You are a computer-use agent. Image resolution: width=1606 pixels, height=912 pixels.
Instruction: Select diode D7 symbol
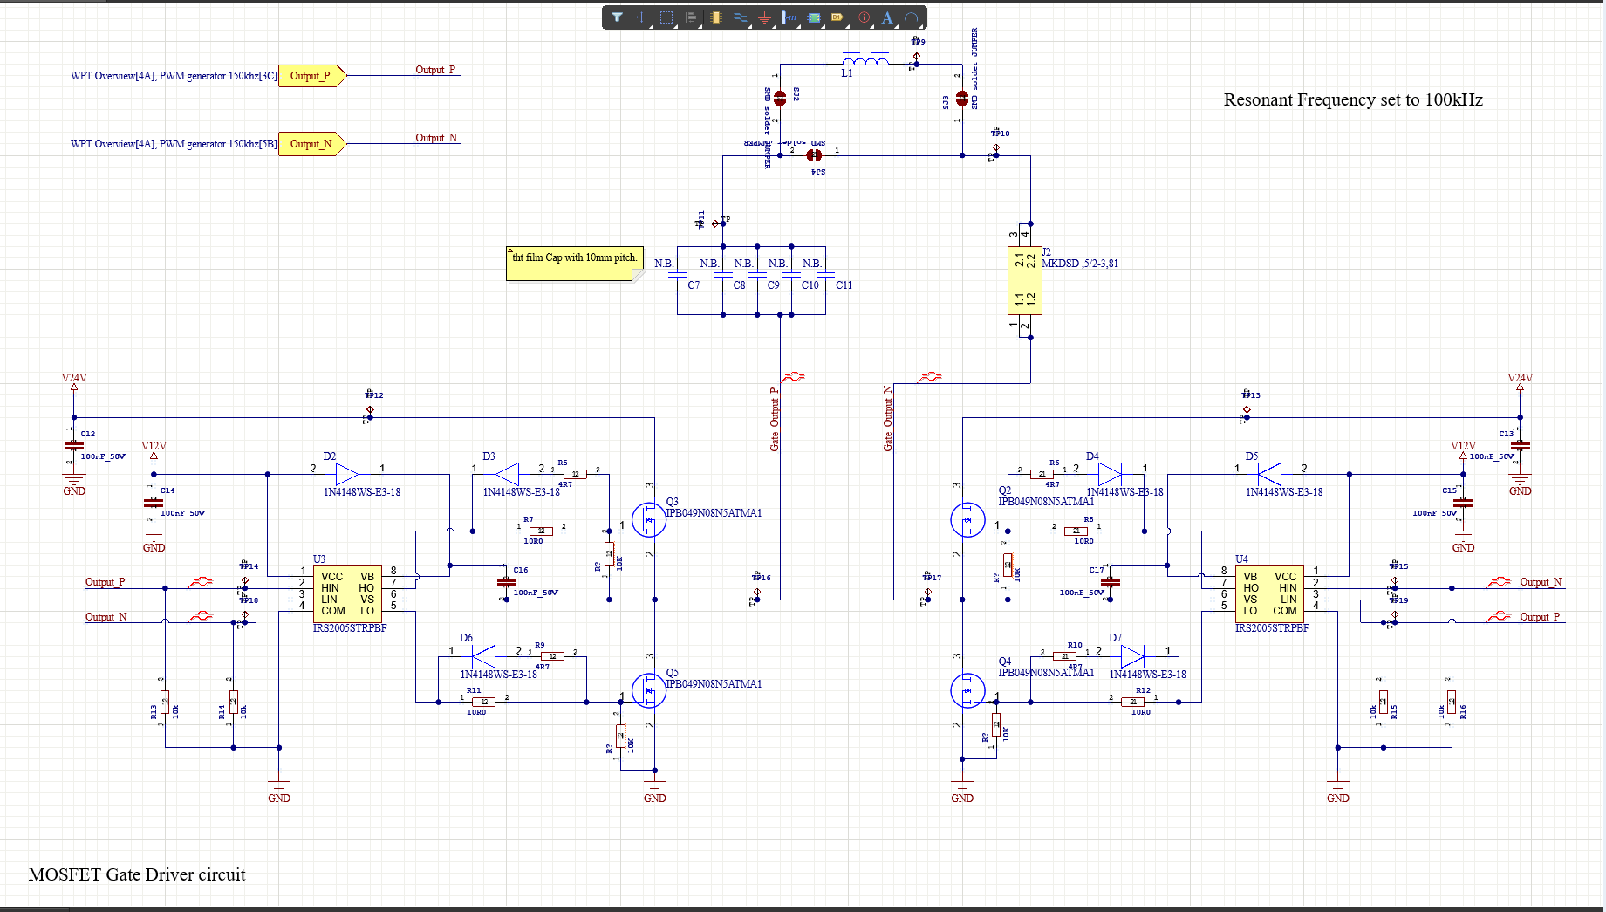[x=1132, y=656]
